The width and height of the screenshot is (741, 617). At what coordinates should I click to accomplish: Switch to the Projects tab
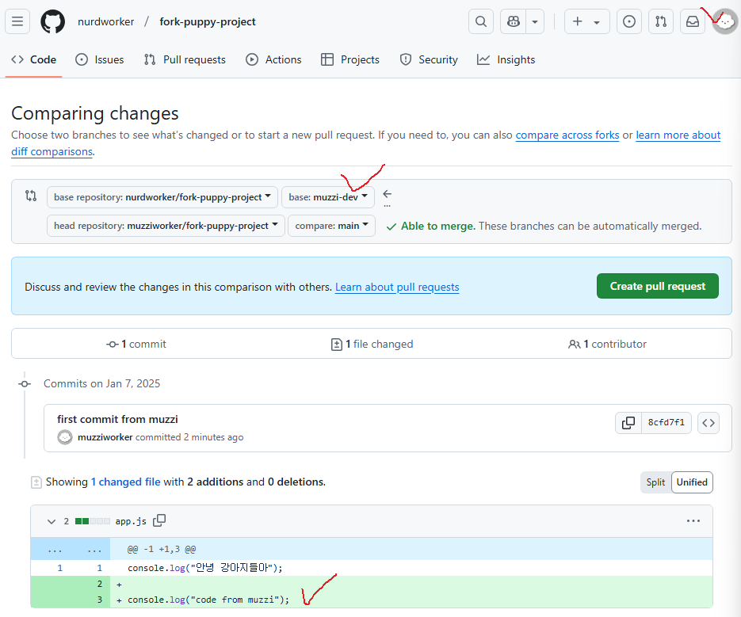point(350,59)
